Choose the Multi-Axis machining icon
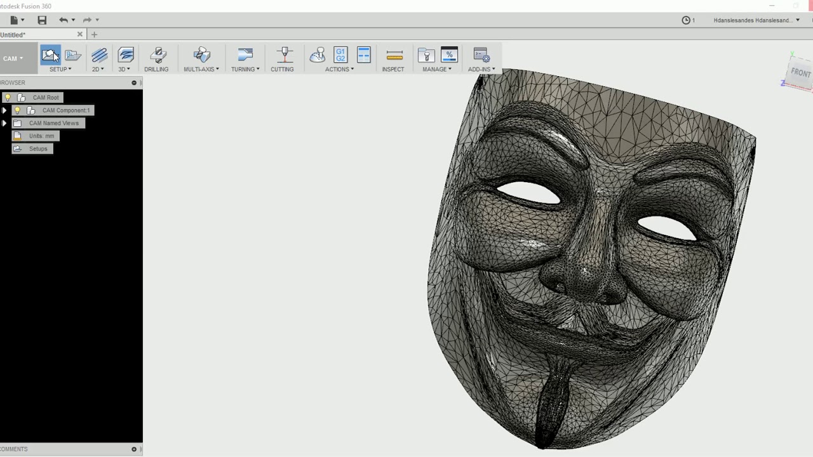 202,55
